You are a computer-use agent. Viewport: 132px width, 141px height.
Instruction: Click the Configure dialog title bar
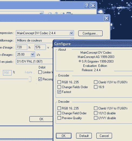pos(93,44)
